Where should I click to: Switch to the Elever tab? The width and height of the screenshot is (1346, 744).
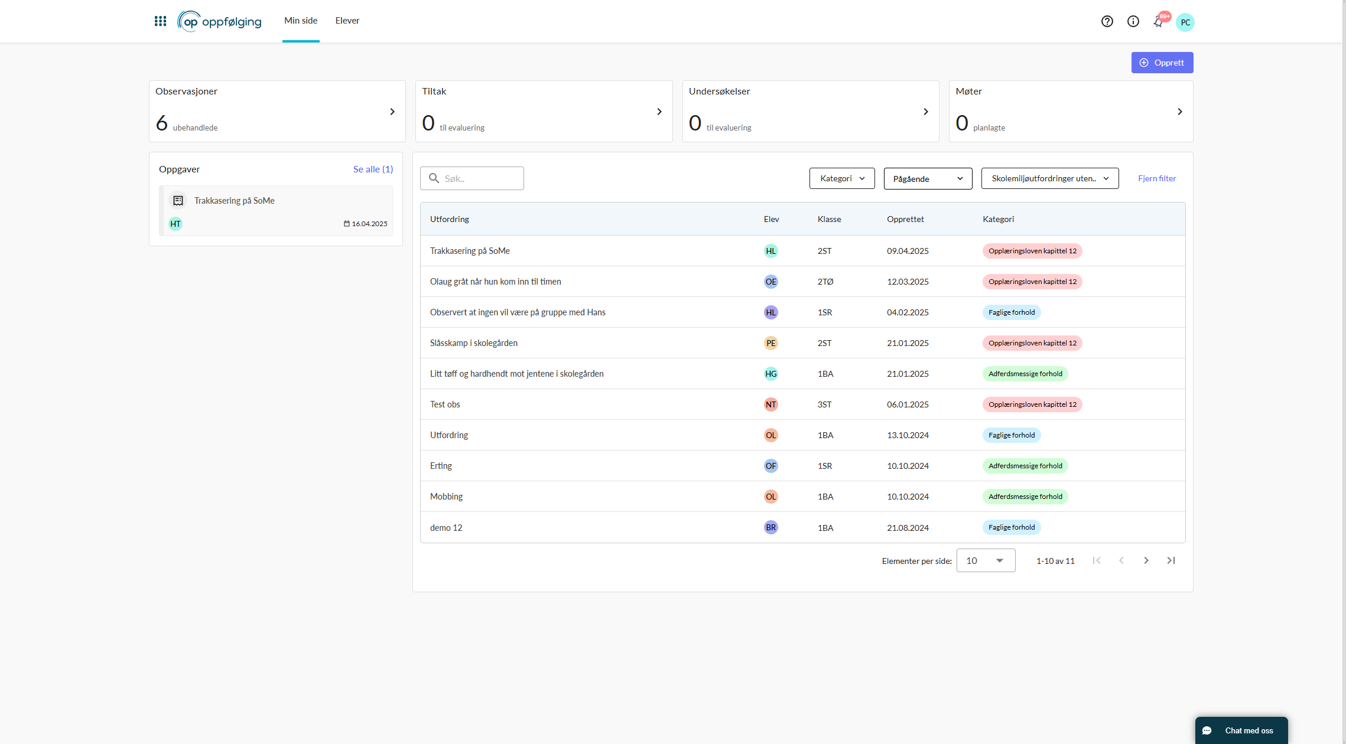[x=347, y=21]
